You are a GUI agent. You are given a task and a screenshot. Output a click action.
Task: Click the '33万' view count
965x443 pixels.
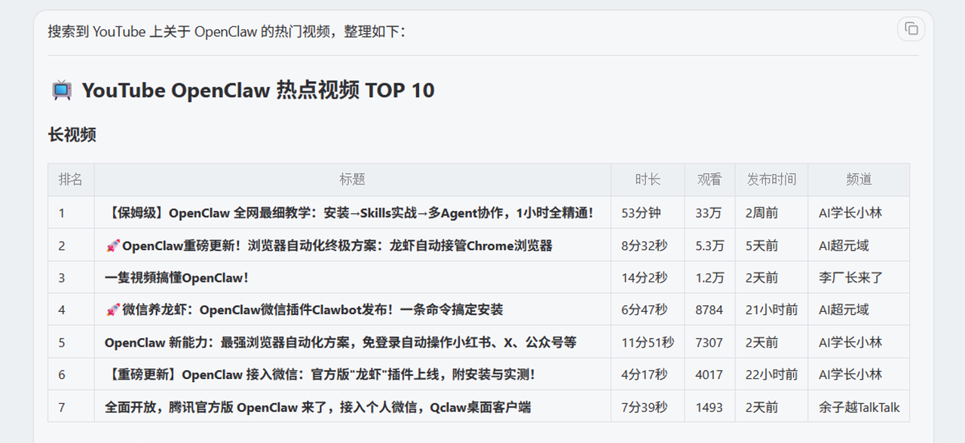pyautogui.click(x=708, y=213)
